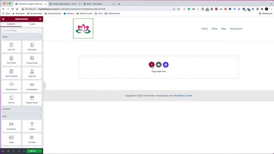Viewport: 274px width, 154px height.
Task: Open the settings gear in the bottom bar
Action: (3, 151)
